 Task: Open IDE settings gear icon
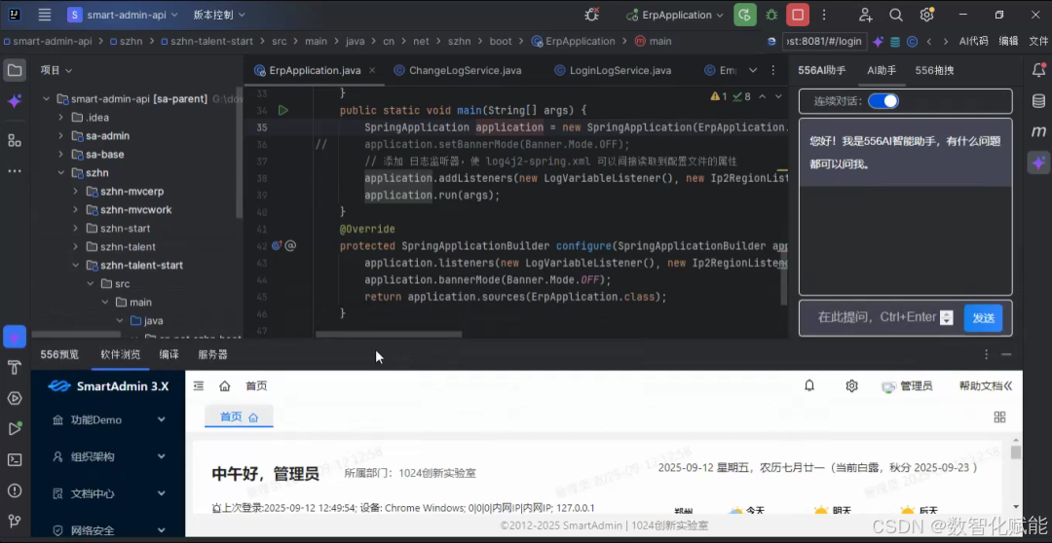tap(926, 15)
